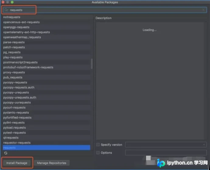Select the "pyload.requests" package
This screenshot has height=170, width=210.
[x=47, y=128]
